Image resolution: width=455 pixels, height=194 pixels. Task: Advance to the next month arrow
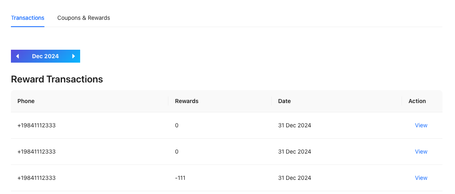coord(74,56)
